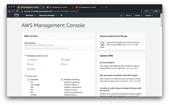169x105 pixels.
Task: Click the pin shortcuts icon in navbar
Action: [x=62, y=15]
